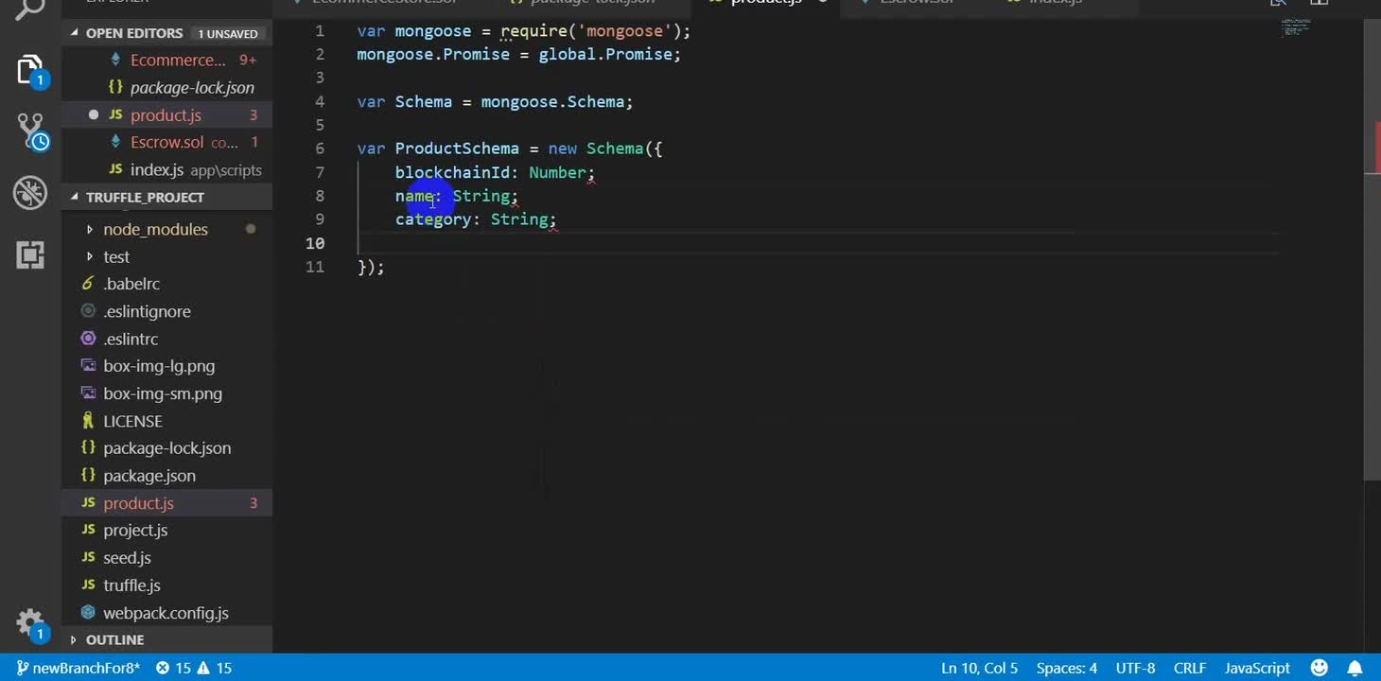Click the newBranchFor8* git branch indicator

79,668
